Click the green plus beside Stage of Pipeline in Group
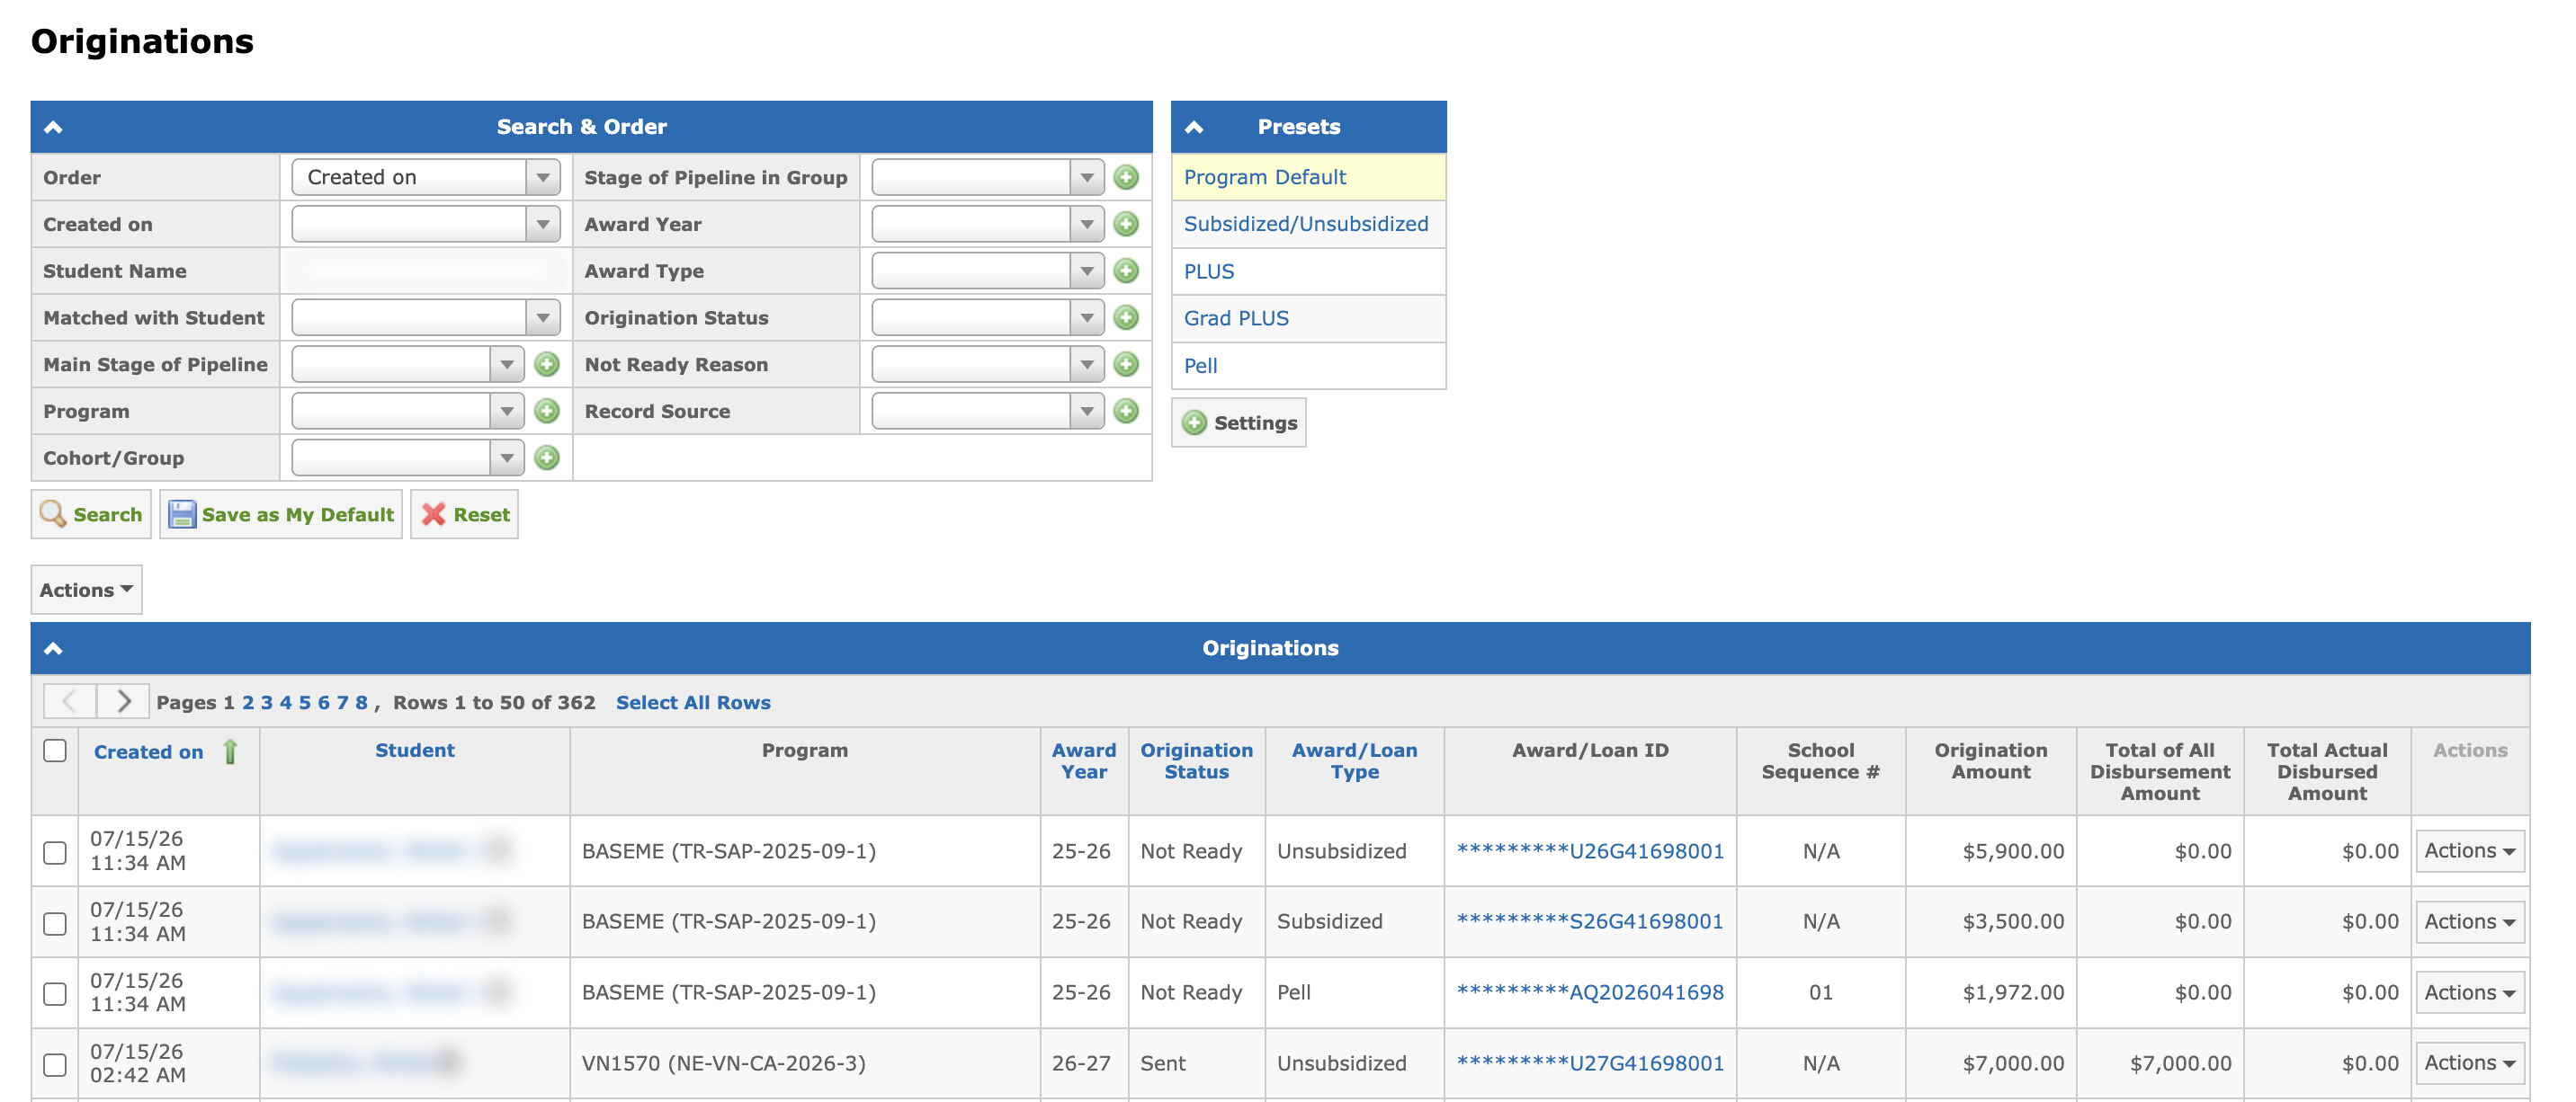This screenshot has height=1102, width=2576. [1126, 177]
